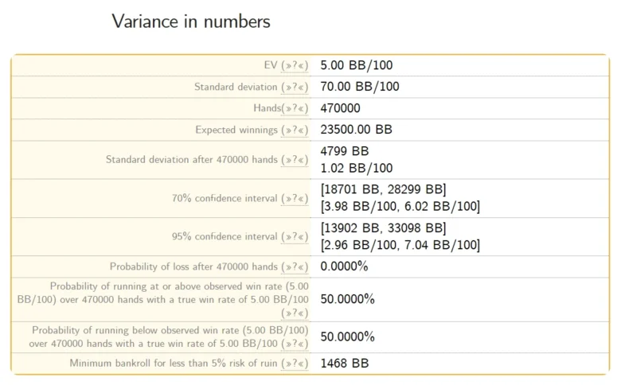Image resolution: width=621 pixels, height=385 pixels.
Task: Open the help tooltip next to EV
Action: (295, 65)
